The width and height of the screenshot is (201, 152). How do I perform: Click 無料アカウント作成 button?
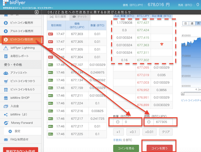point(21,150)
